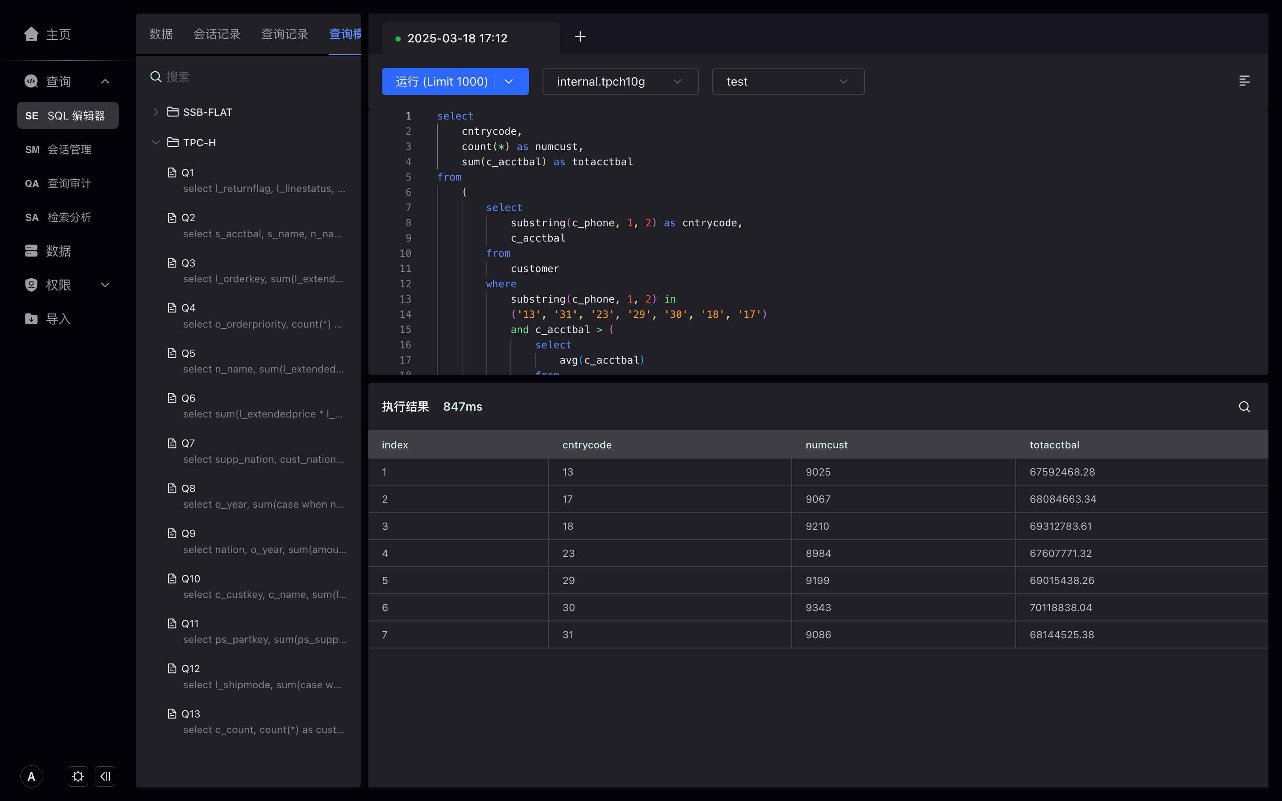Viewport: 1282px width, 801px height.
Task: Click cell value 67592468.28
Action: tap(1062, 472)
